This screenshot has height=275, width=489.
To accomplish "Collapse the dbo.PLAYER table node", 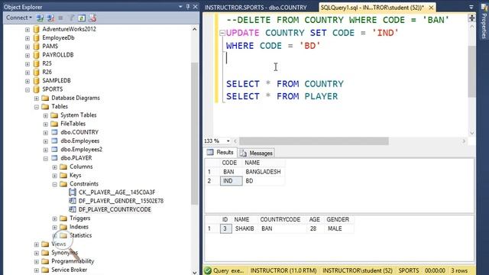I will coord(46,158).
